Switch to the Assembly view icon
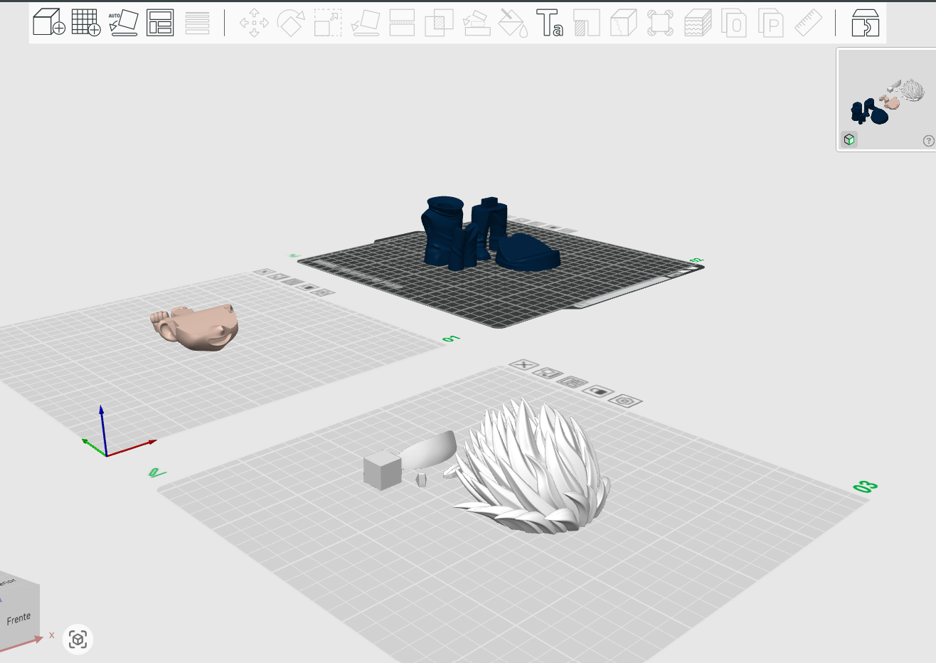Image resolution: width=936 pixels, height=663 pixels. 866,23
